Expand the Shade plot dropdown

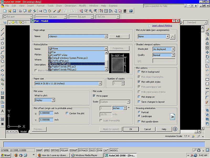pyautogui.click(x=173, y=49)
